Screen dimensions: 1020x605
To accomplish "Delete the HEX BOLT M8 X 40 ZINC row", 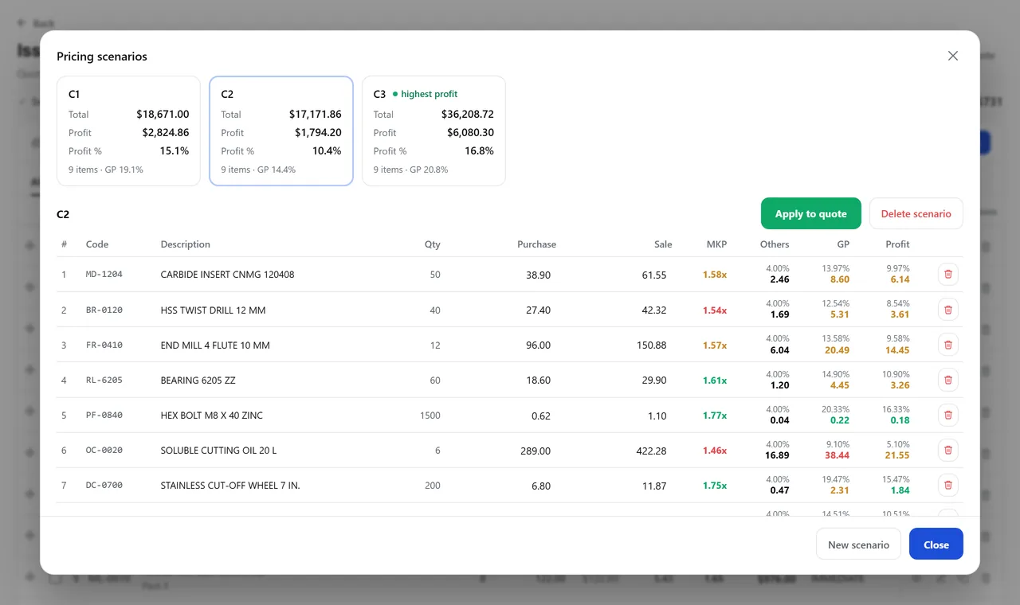I will click(x=948, y=415).
